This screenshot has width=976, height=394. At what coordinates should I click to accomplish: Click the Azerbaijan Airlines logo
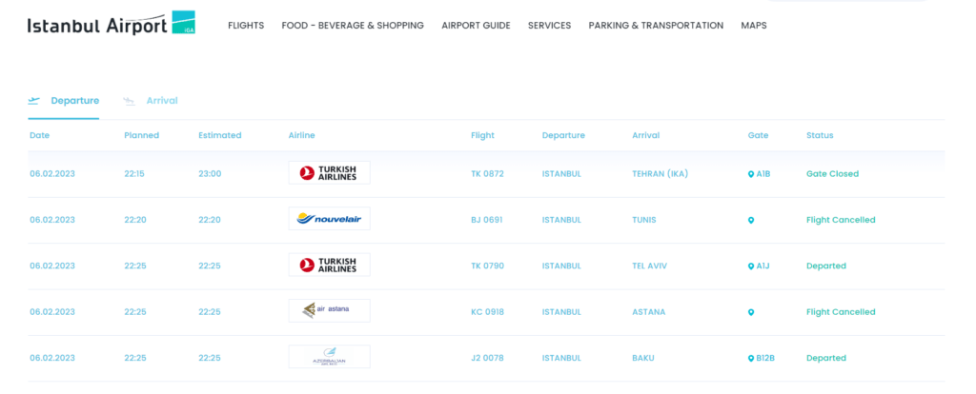coord(329,357)
